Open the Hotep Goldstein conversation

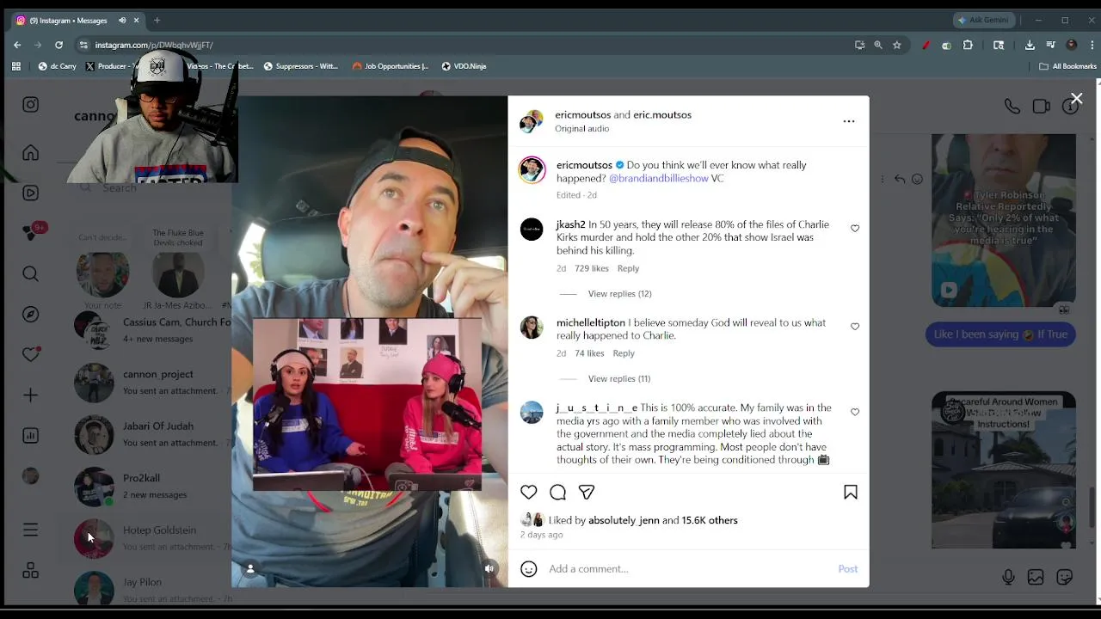click(153, 538)
